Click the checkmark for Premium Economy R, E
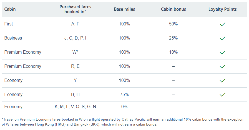Viewport: 249px width, 130px height. coord(222,66)
